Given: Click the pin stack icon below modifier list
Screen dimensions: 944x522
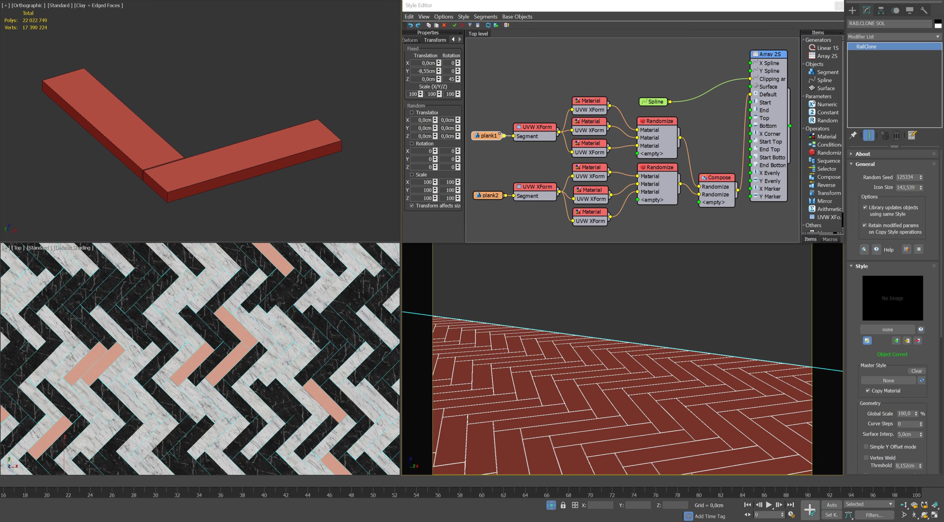Looking at the screenshot, I should click(853, 136).
